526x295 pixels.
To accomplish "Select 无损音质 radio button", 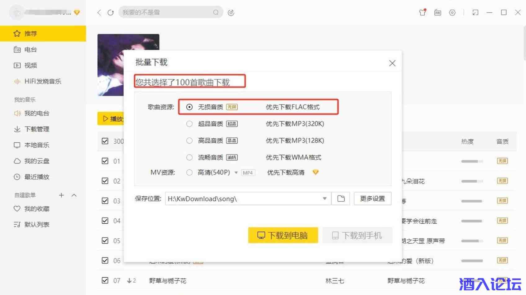I will click(x=189, y=107).
